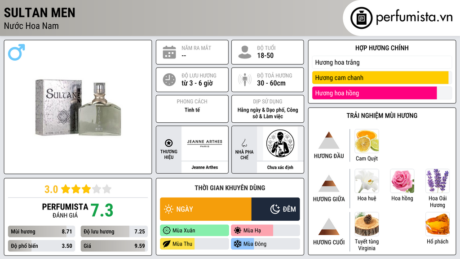Click the Mùi hương 8.71 rating bar
The width and height of the screenshot is (460, 259).
point(41,232)
